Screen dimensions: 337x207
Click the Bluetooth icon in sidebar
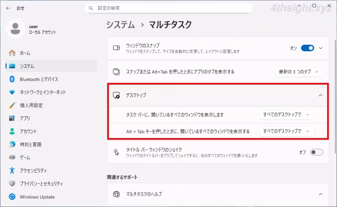tap(12, 79)
